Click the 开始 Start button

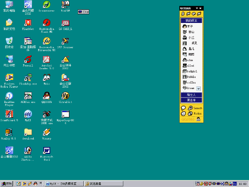click(x=7, y=183)
